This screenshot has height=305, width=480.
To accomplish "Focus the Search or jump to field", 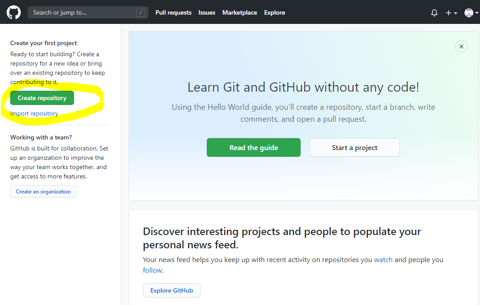I will tap(88, 12).
